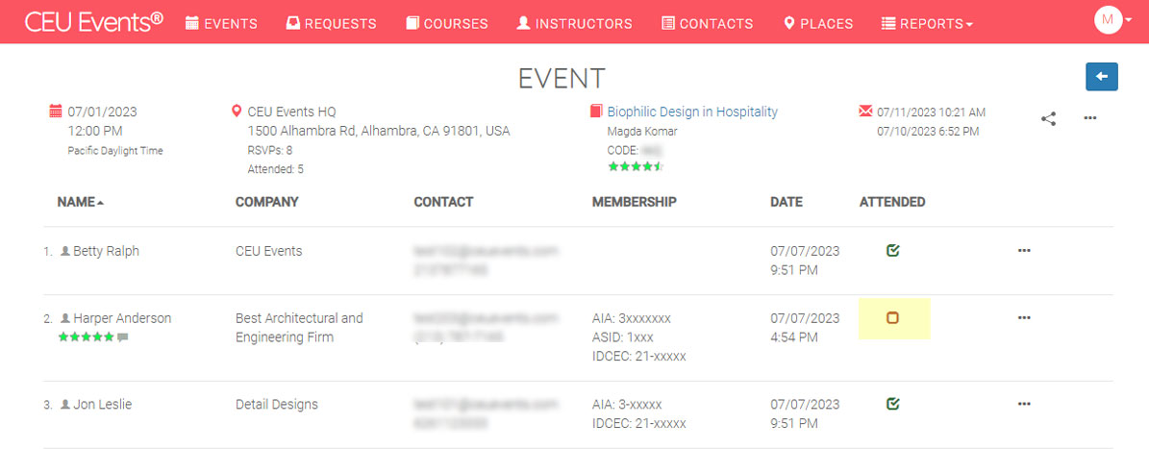Viewport: 1149px width, 449px height.
Task: Click the RSVPs: 8 text
Action: [269, 150]
